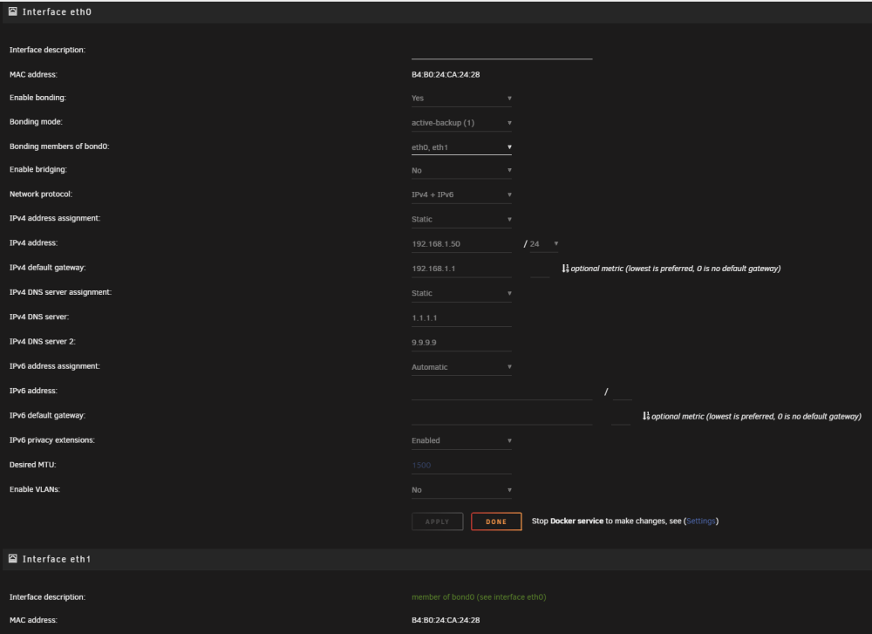The image size is (872, 634).
Task: Open the Enable VLANs dropdown
Action: point(461,490)
